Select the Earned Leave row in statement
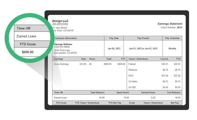 point(117,98)
